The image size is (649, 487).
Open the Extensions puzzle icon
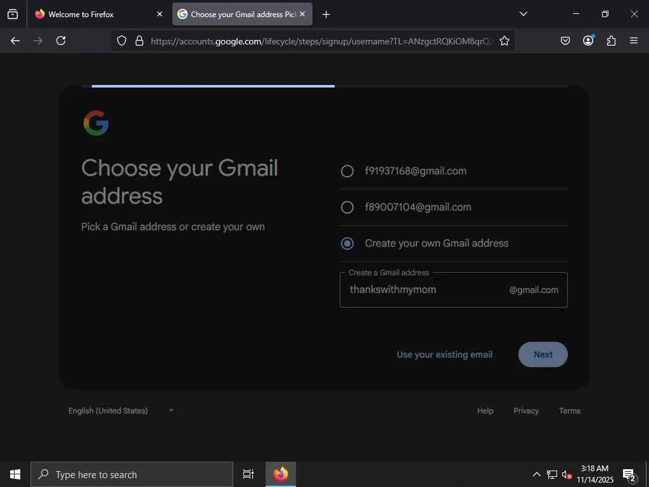(611, 41)
